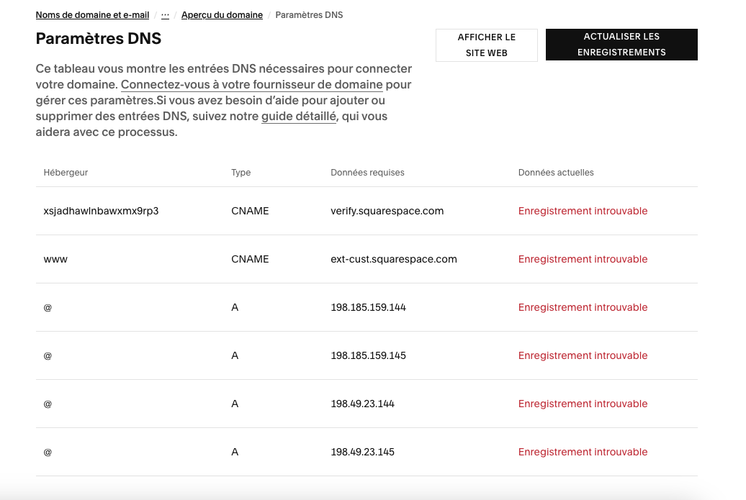Click IP address 198.185.159.145
Viewport: 746px width, 500px height.
pyautogui.click(x=368, y=355)
